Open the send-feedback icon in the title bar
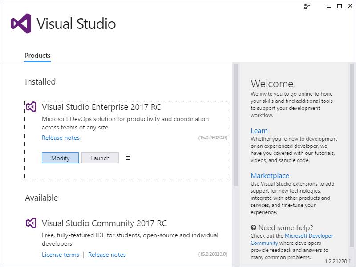This screenshot has width=356, height=267. pos(307,6)
